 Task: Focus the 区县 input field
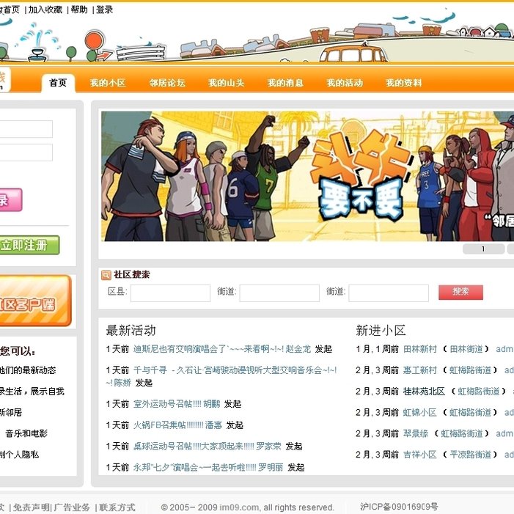click(x=170, y=293)
